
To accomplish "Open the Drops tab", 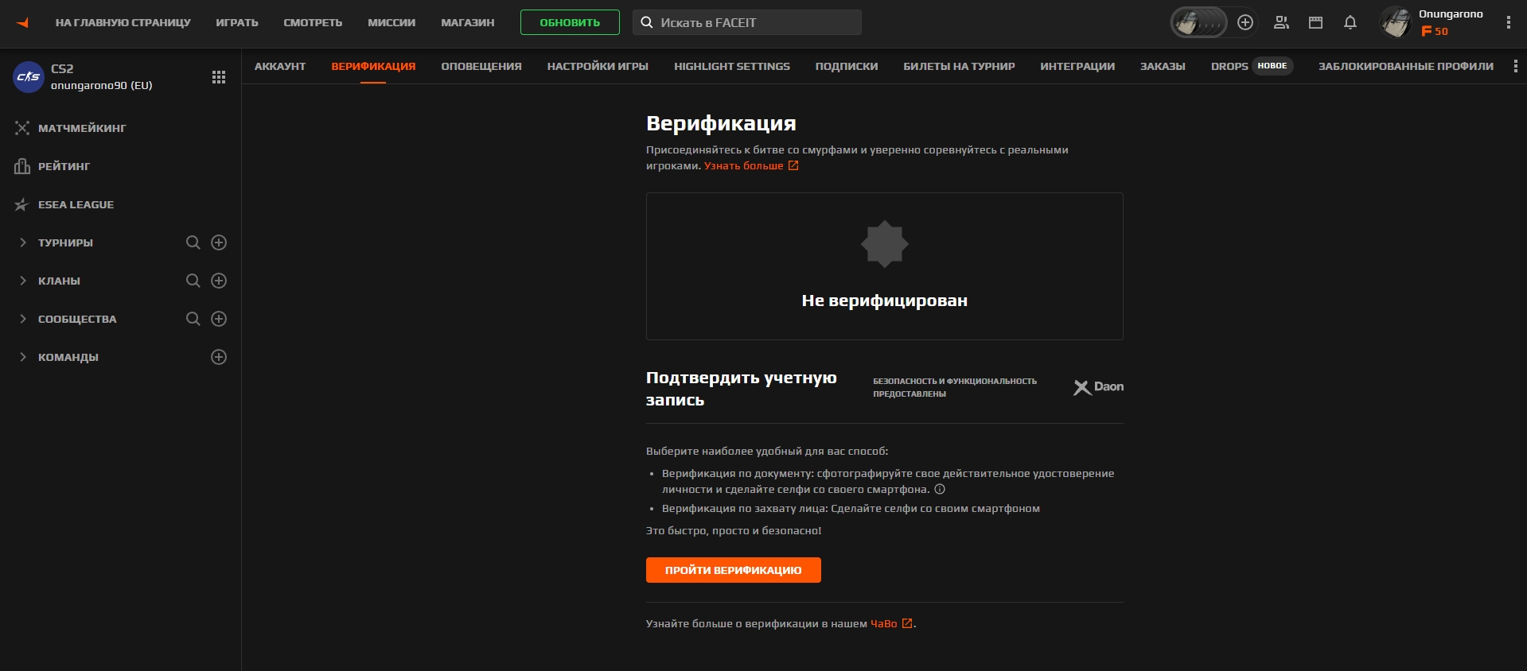I will click(1252, 66).
